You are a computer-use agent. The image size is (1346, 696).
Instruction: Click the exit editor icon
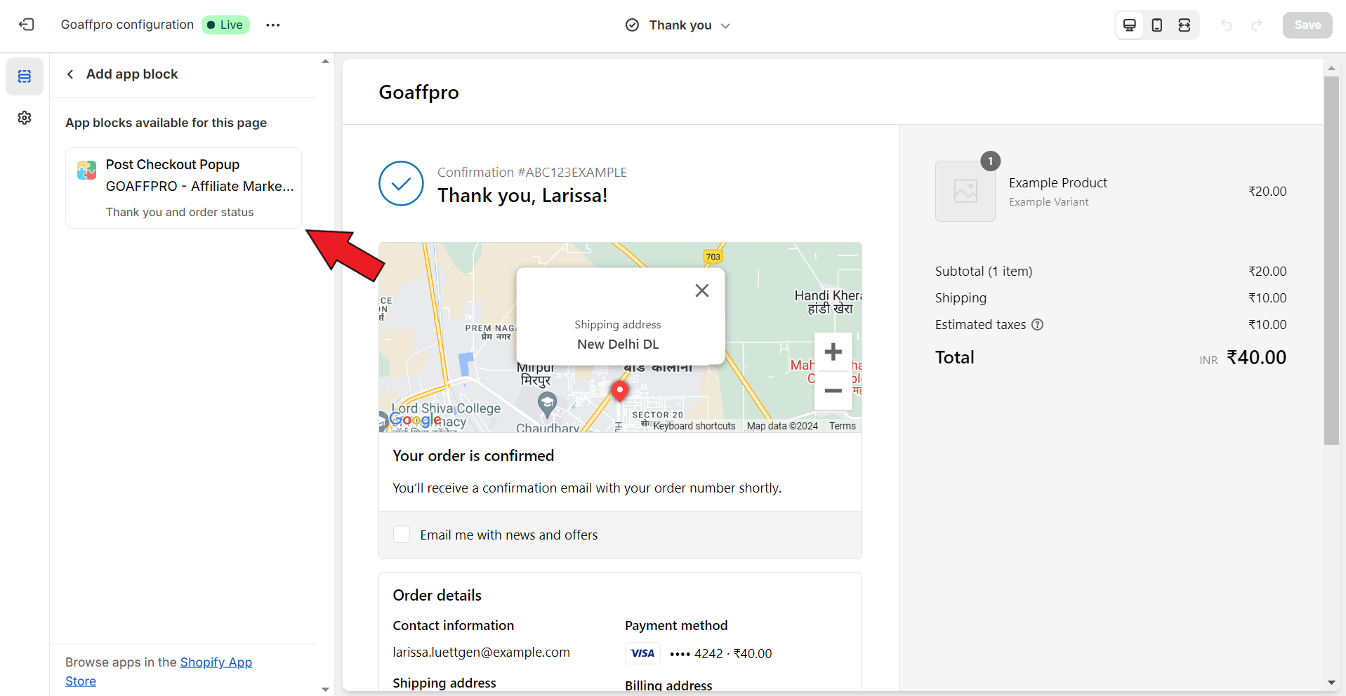click(26, 25)
